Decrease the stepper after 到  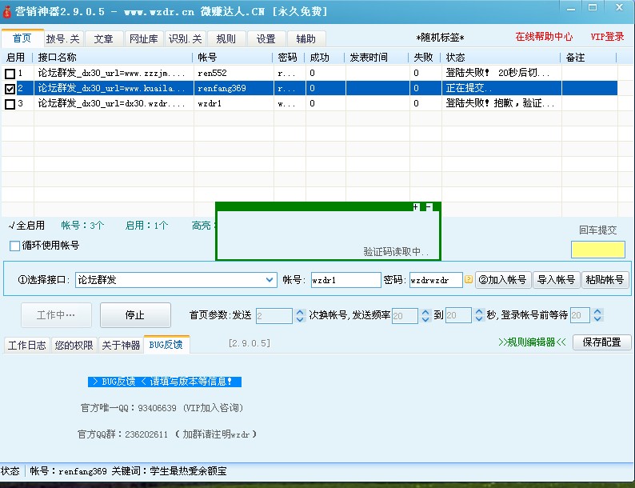(479, 319)
